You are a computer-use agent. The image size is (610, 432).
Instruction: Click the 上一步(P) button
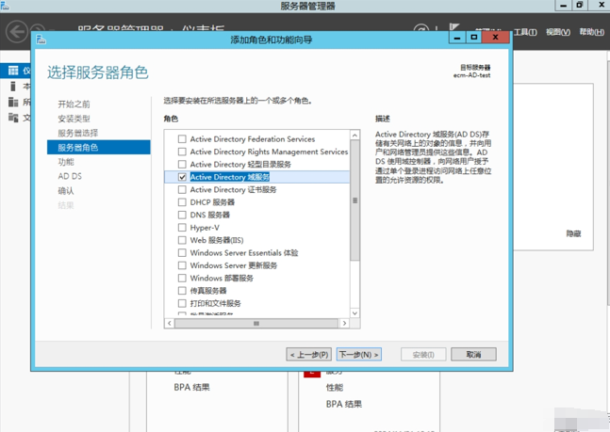tap(309, 354)
